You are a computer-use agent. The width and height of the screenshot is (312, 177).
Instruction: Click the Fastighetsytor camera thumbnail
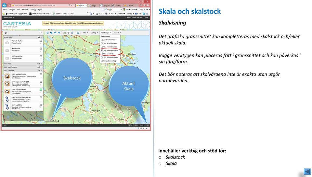click(x=7, y=43)
